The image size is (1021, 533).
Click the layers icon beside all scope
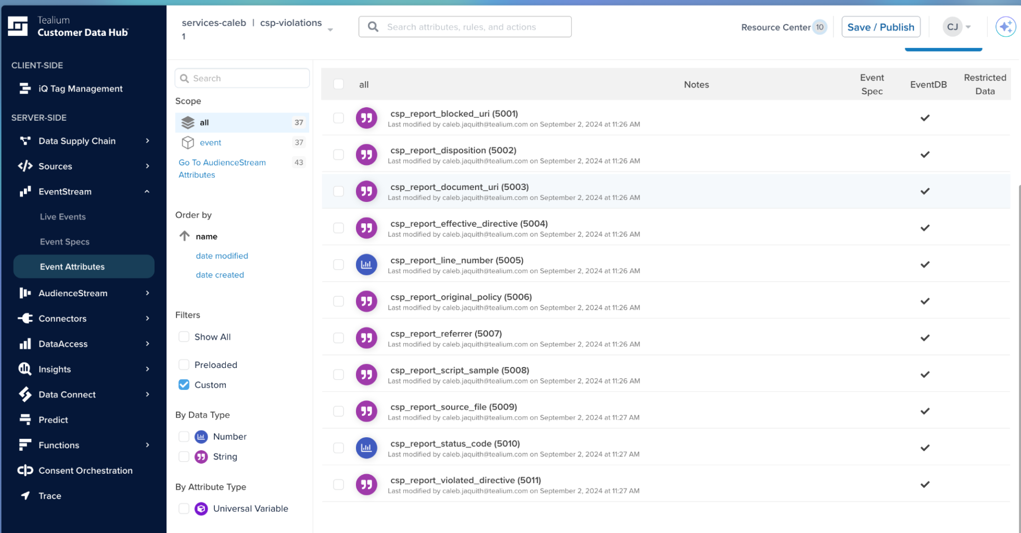188,123
